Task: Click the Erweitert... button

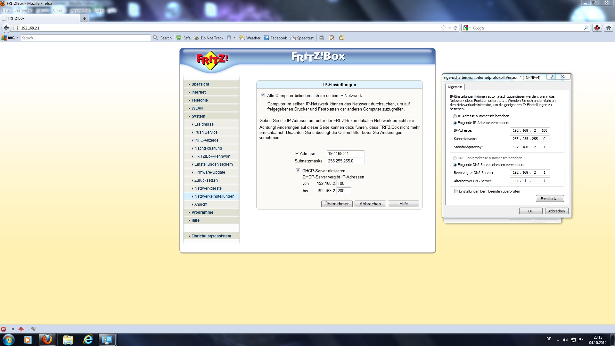Action: pyautogui.click(x=549, y=199)
